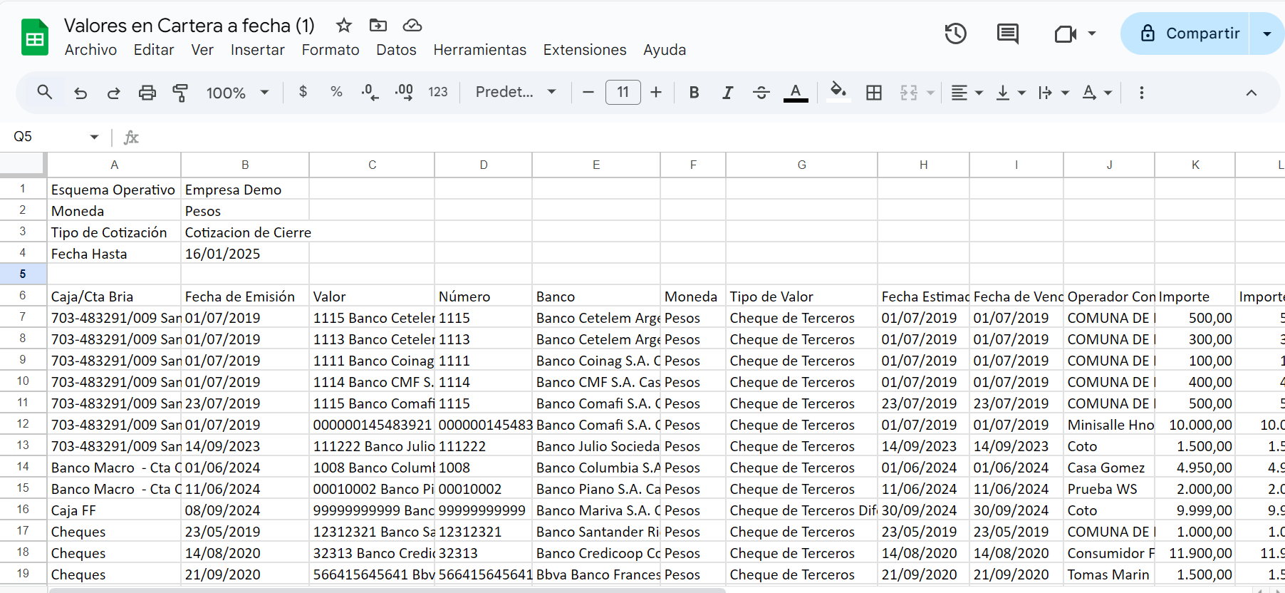Open the Extensiones menu
Screen dimensions: 1285x593
585,50
